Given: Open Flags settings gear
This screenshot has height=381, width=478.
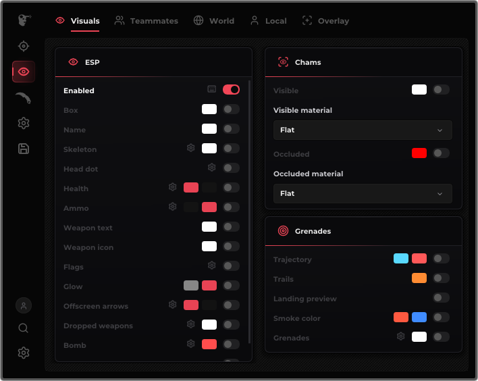Looking at the screenshot, I should [211, 265].
